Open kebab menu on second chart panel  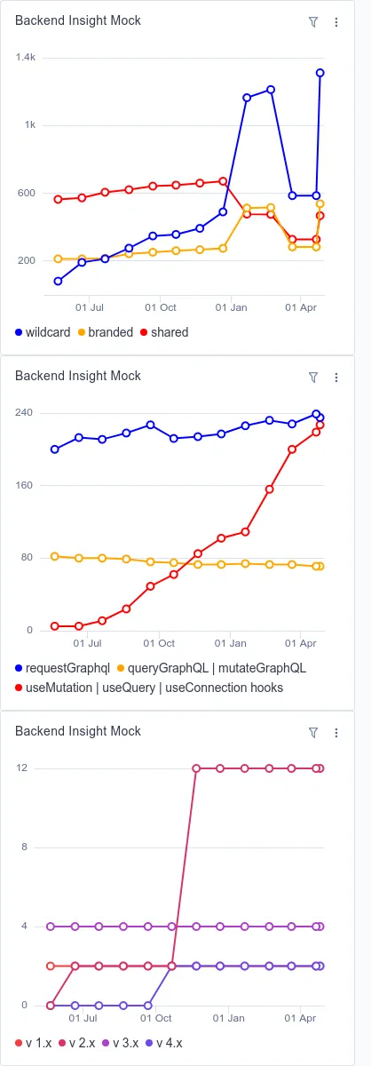coord(336,377)
